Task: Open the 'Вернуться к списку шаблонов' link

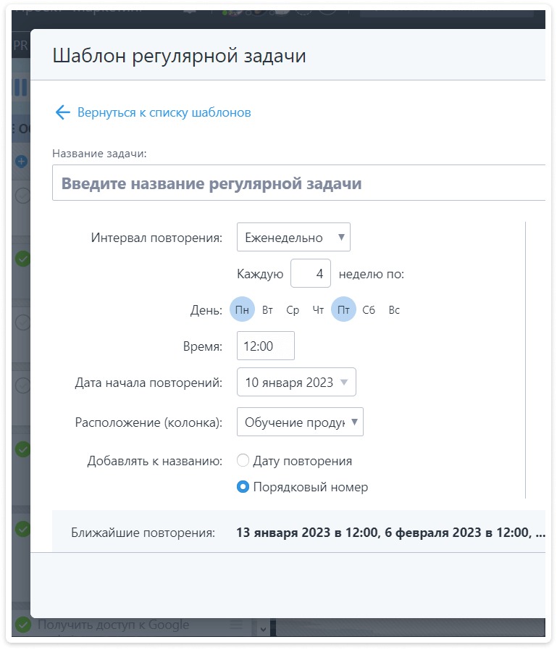Action: click(164, 112)
